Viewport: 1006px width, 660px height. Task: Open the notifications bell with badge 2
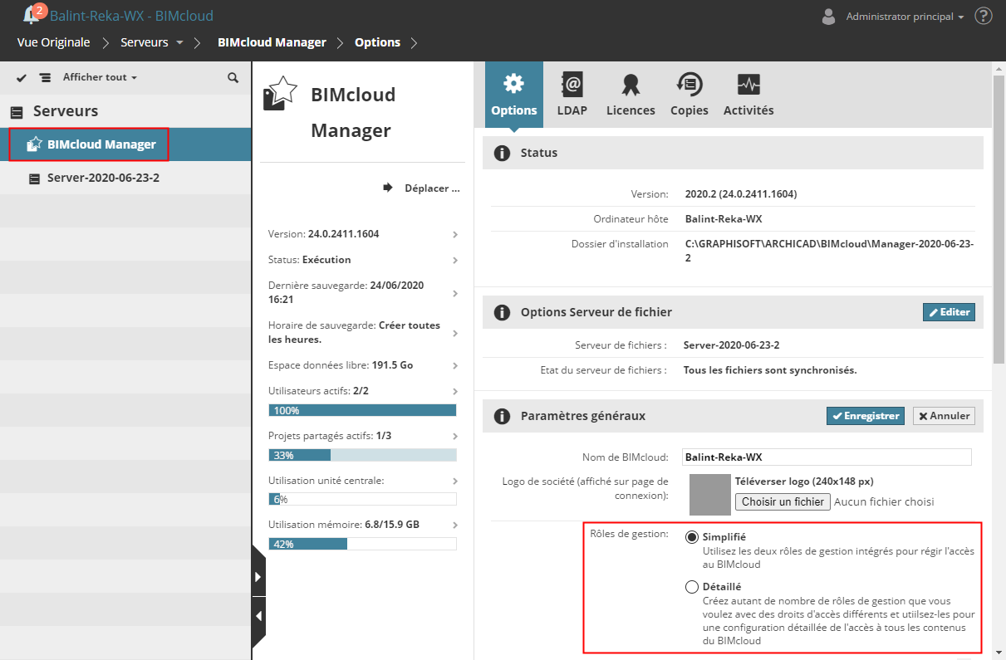click(x=33, y=12)
